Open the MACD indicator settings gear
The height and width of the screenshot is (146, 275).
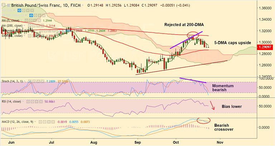coord(44,122)
